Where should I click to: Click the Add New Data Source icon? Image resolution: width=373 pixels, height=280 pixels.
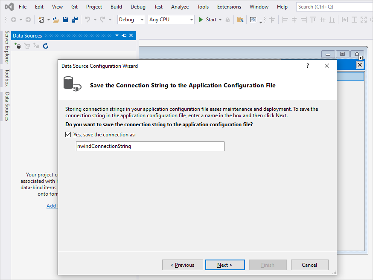point(17,46)
